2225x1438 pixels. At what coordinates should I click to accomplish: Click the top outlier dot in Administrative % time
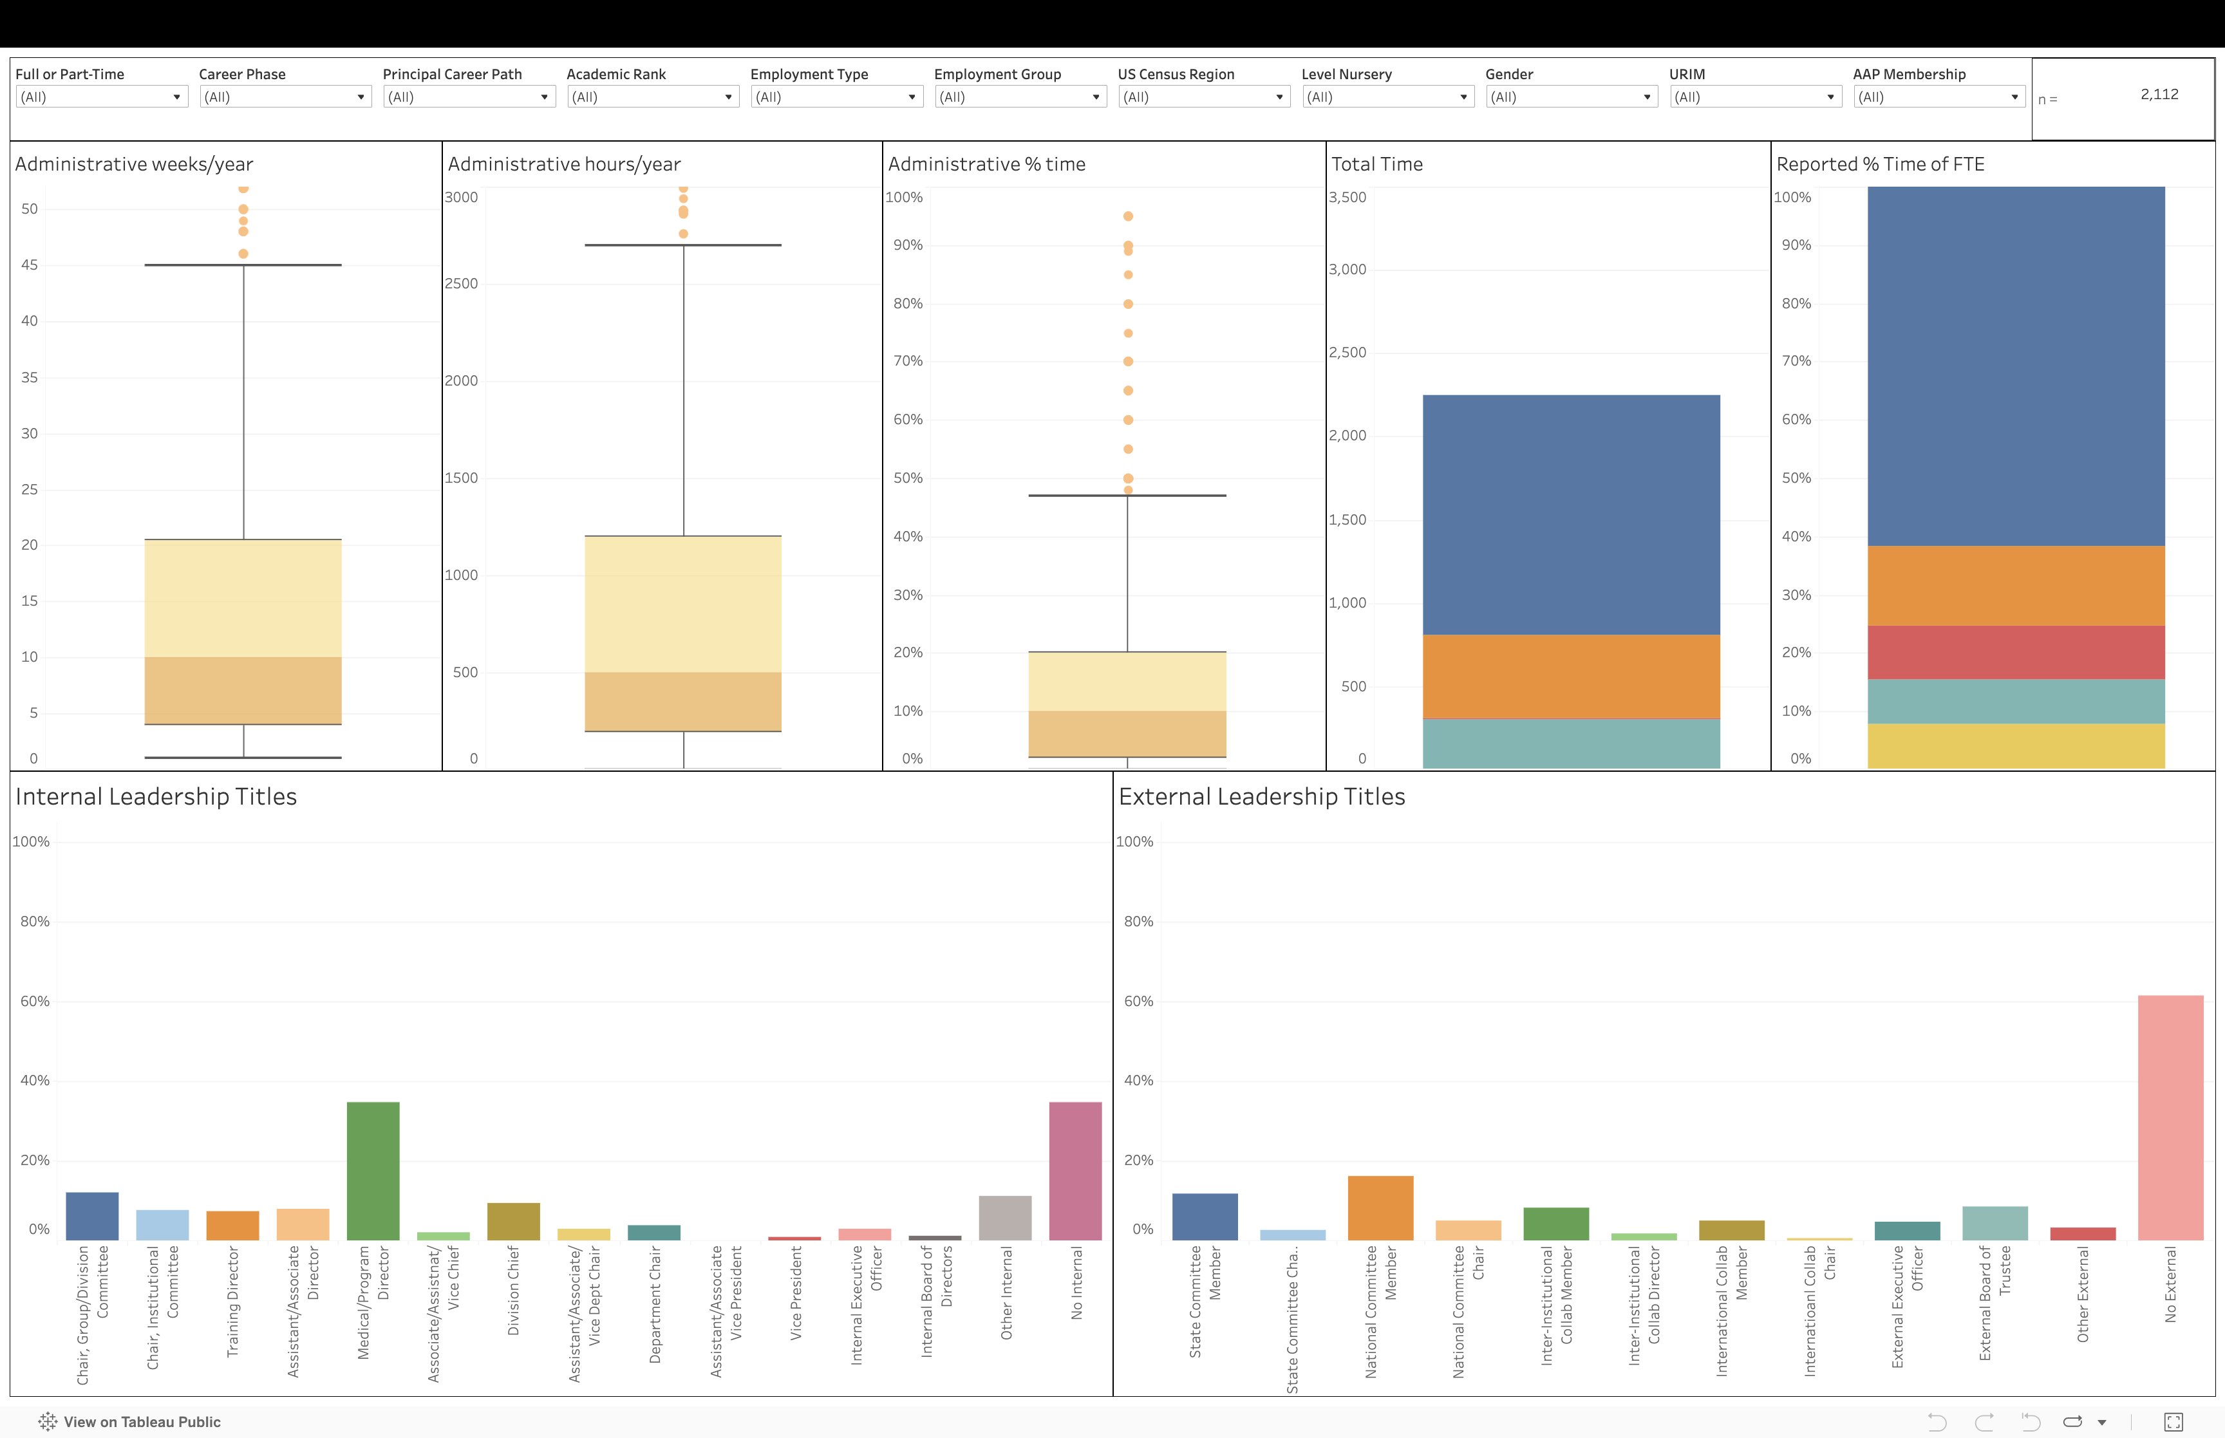pos(1128,217)
